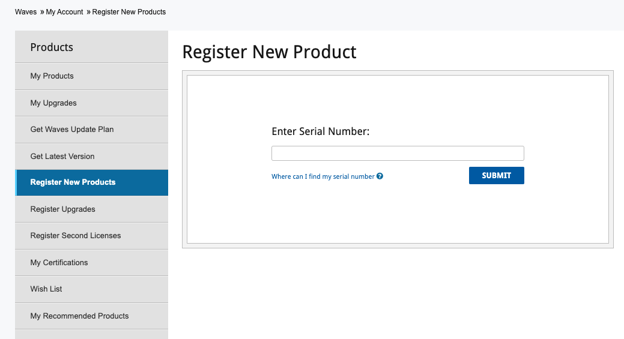Select Get Waves Update Plan
Viewport: 624px width, 339px height.
(91, 130)
